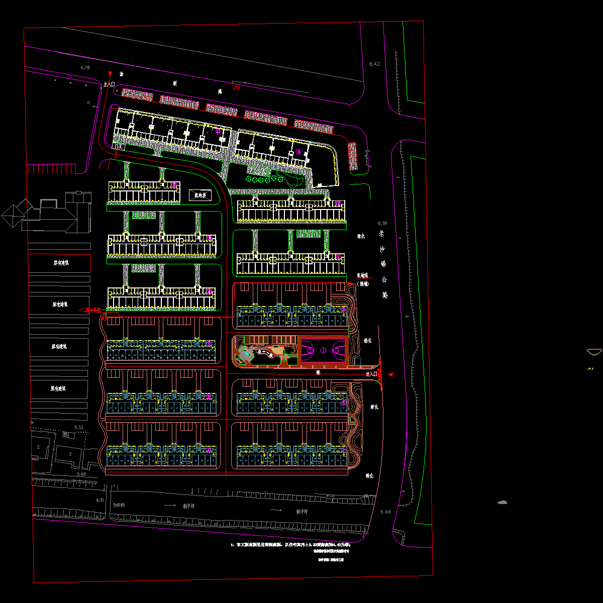Select the 配电房 crossed box symbol
This screenshot has height=603, width=603.
pos(200,195)
